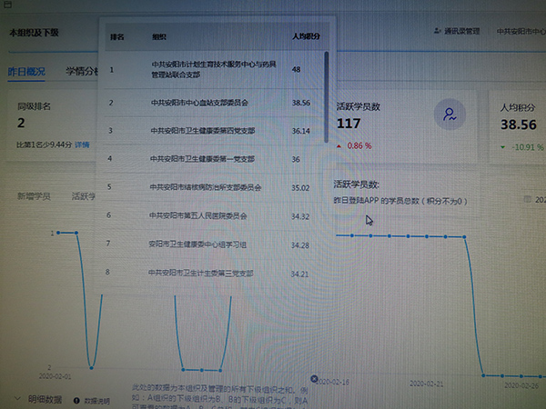The width and height of the screenshot is (546, 409).
Task: Switch to the 昨日概况 tab
Action: tap(26, 71)
